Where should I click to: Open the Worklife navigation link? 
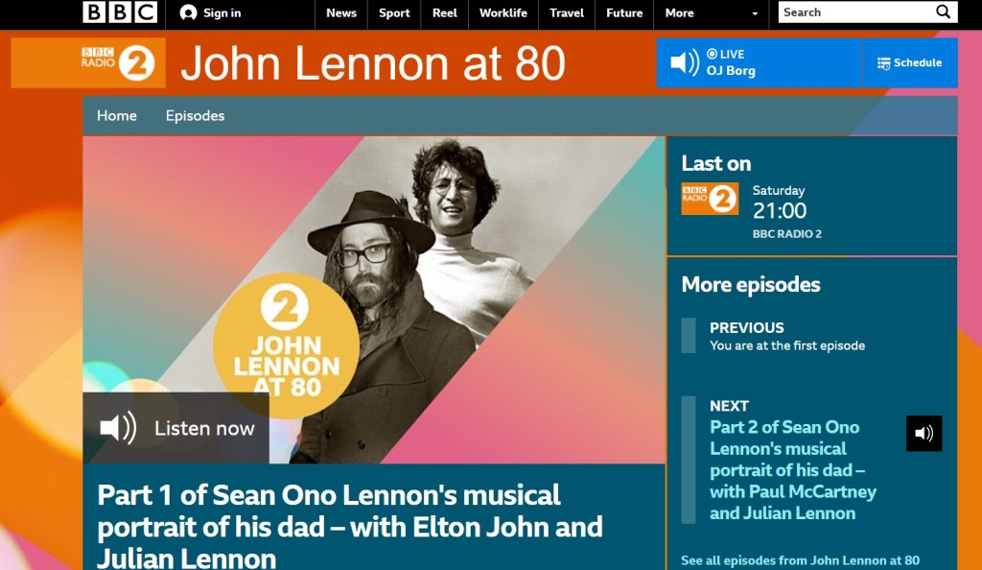click(x=503, y=12)
